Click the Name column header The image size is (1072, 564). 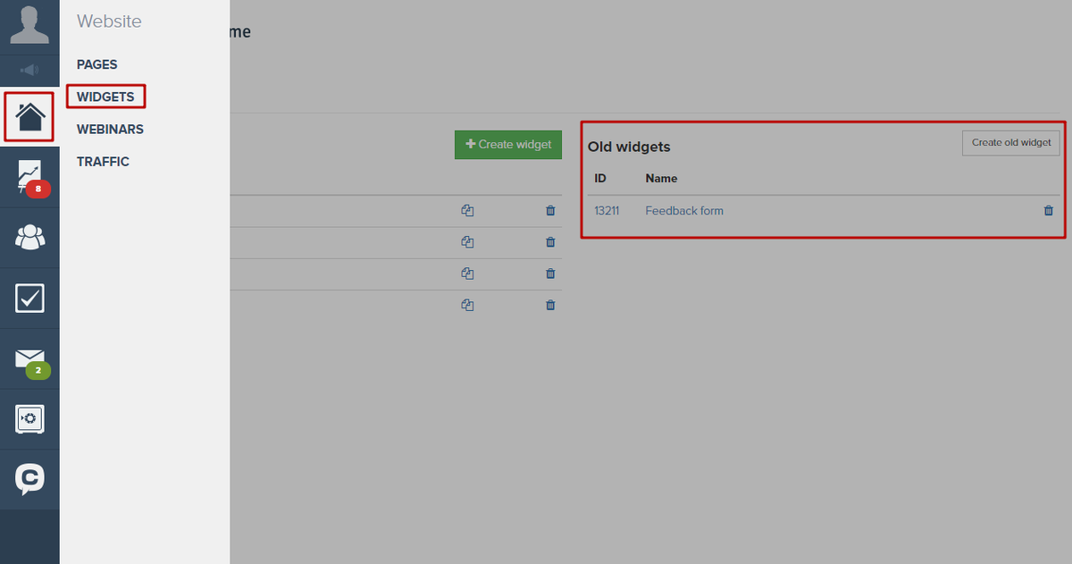click(x=661, y=179)
